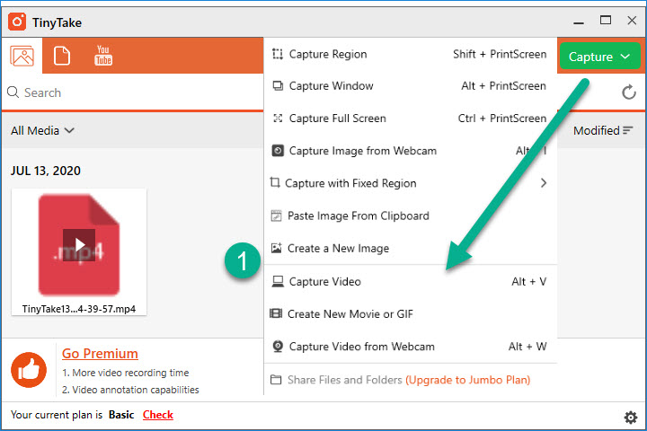The width and height of the screenshot is (647, 431).
Task: Click the sort order icon next to Modified
Action: [x=628, y=131]
